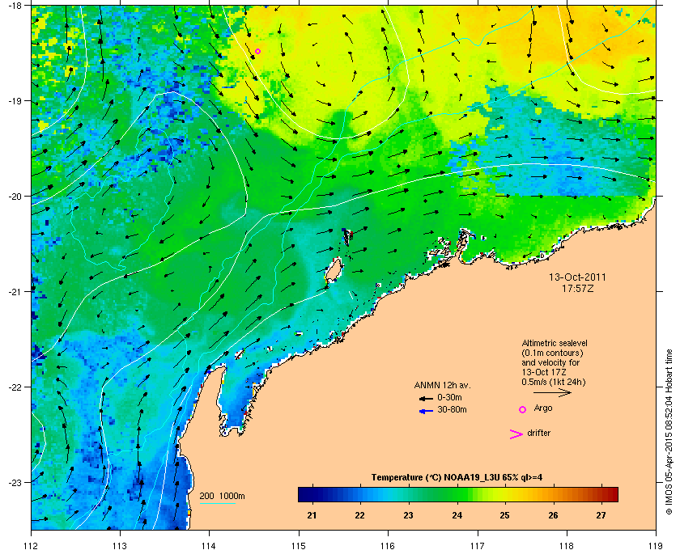This screenshot has width=680, height=550.
Task: Click the temperature color bar at 21
Action: pos(312,494)
